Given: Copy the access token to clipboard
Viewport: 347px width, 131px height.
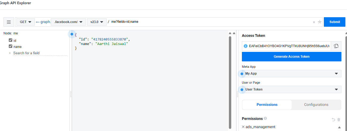Looking at the screenshot, I should (336, 46).
